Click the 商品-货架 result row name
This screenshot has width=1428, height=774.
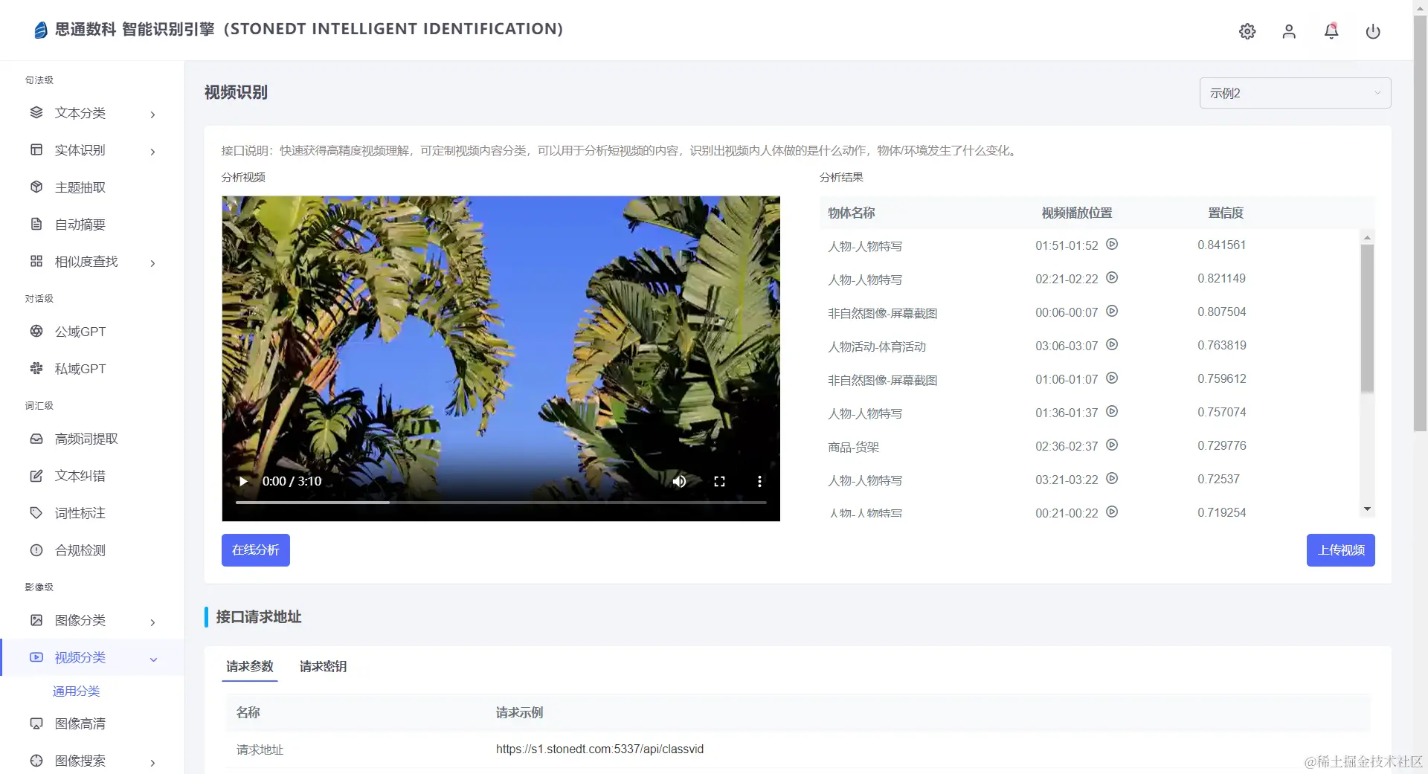(853, 447)
